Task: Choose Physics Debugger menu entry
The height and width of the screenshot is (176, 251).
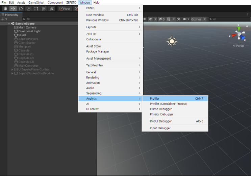Action: (x=175, y=114)
